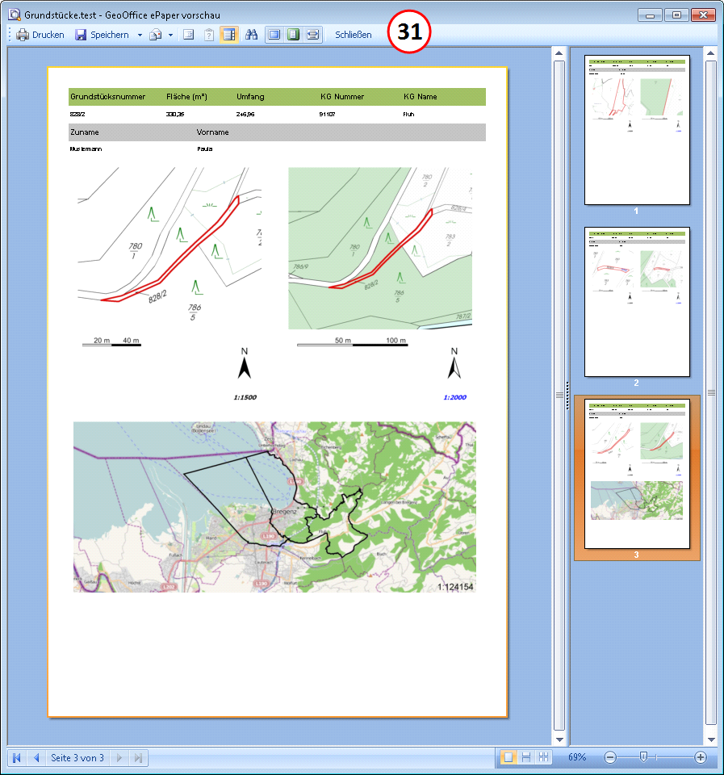Expand the email icon dropdown arrow
The height and width of the screenshot is (775, 724).
point(170,34)
